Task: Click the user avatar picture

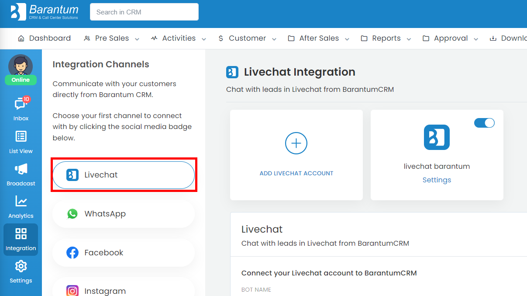Action: (21, 66)
